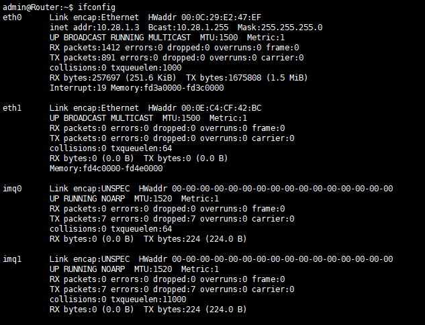Click the txqueuelen:11000 value
This screenshot has height=325, width=425.
tap(148, 299)
